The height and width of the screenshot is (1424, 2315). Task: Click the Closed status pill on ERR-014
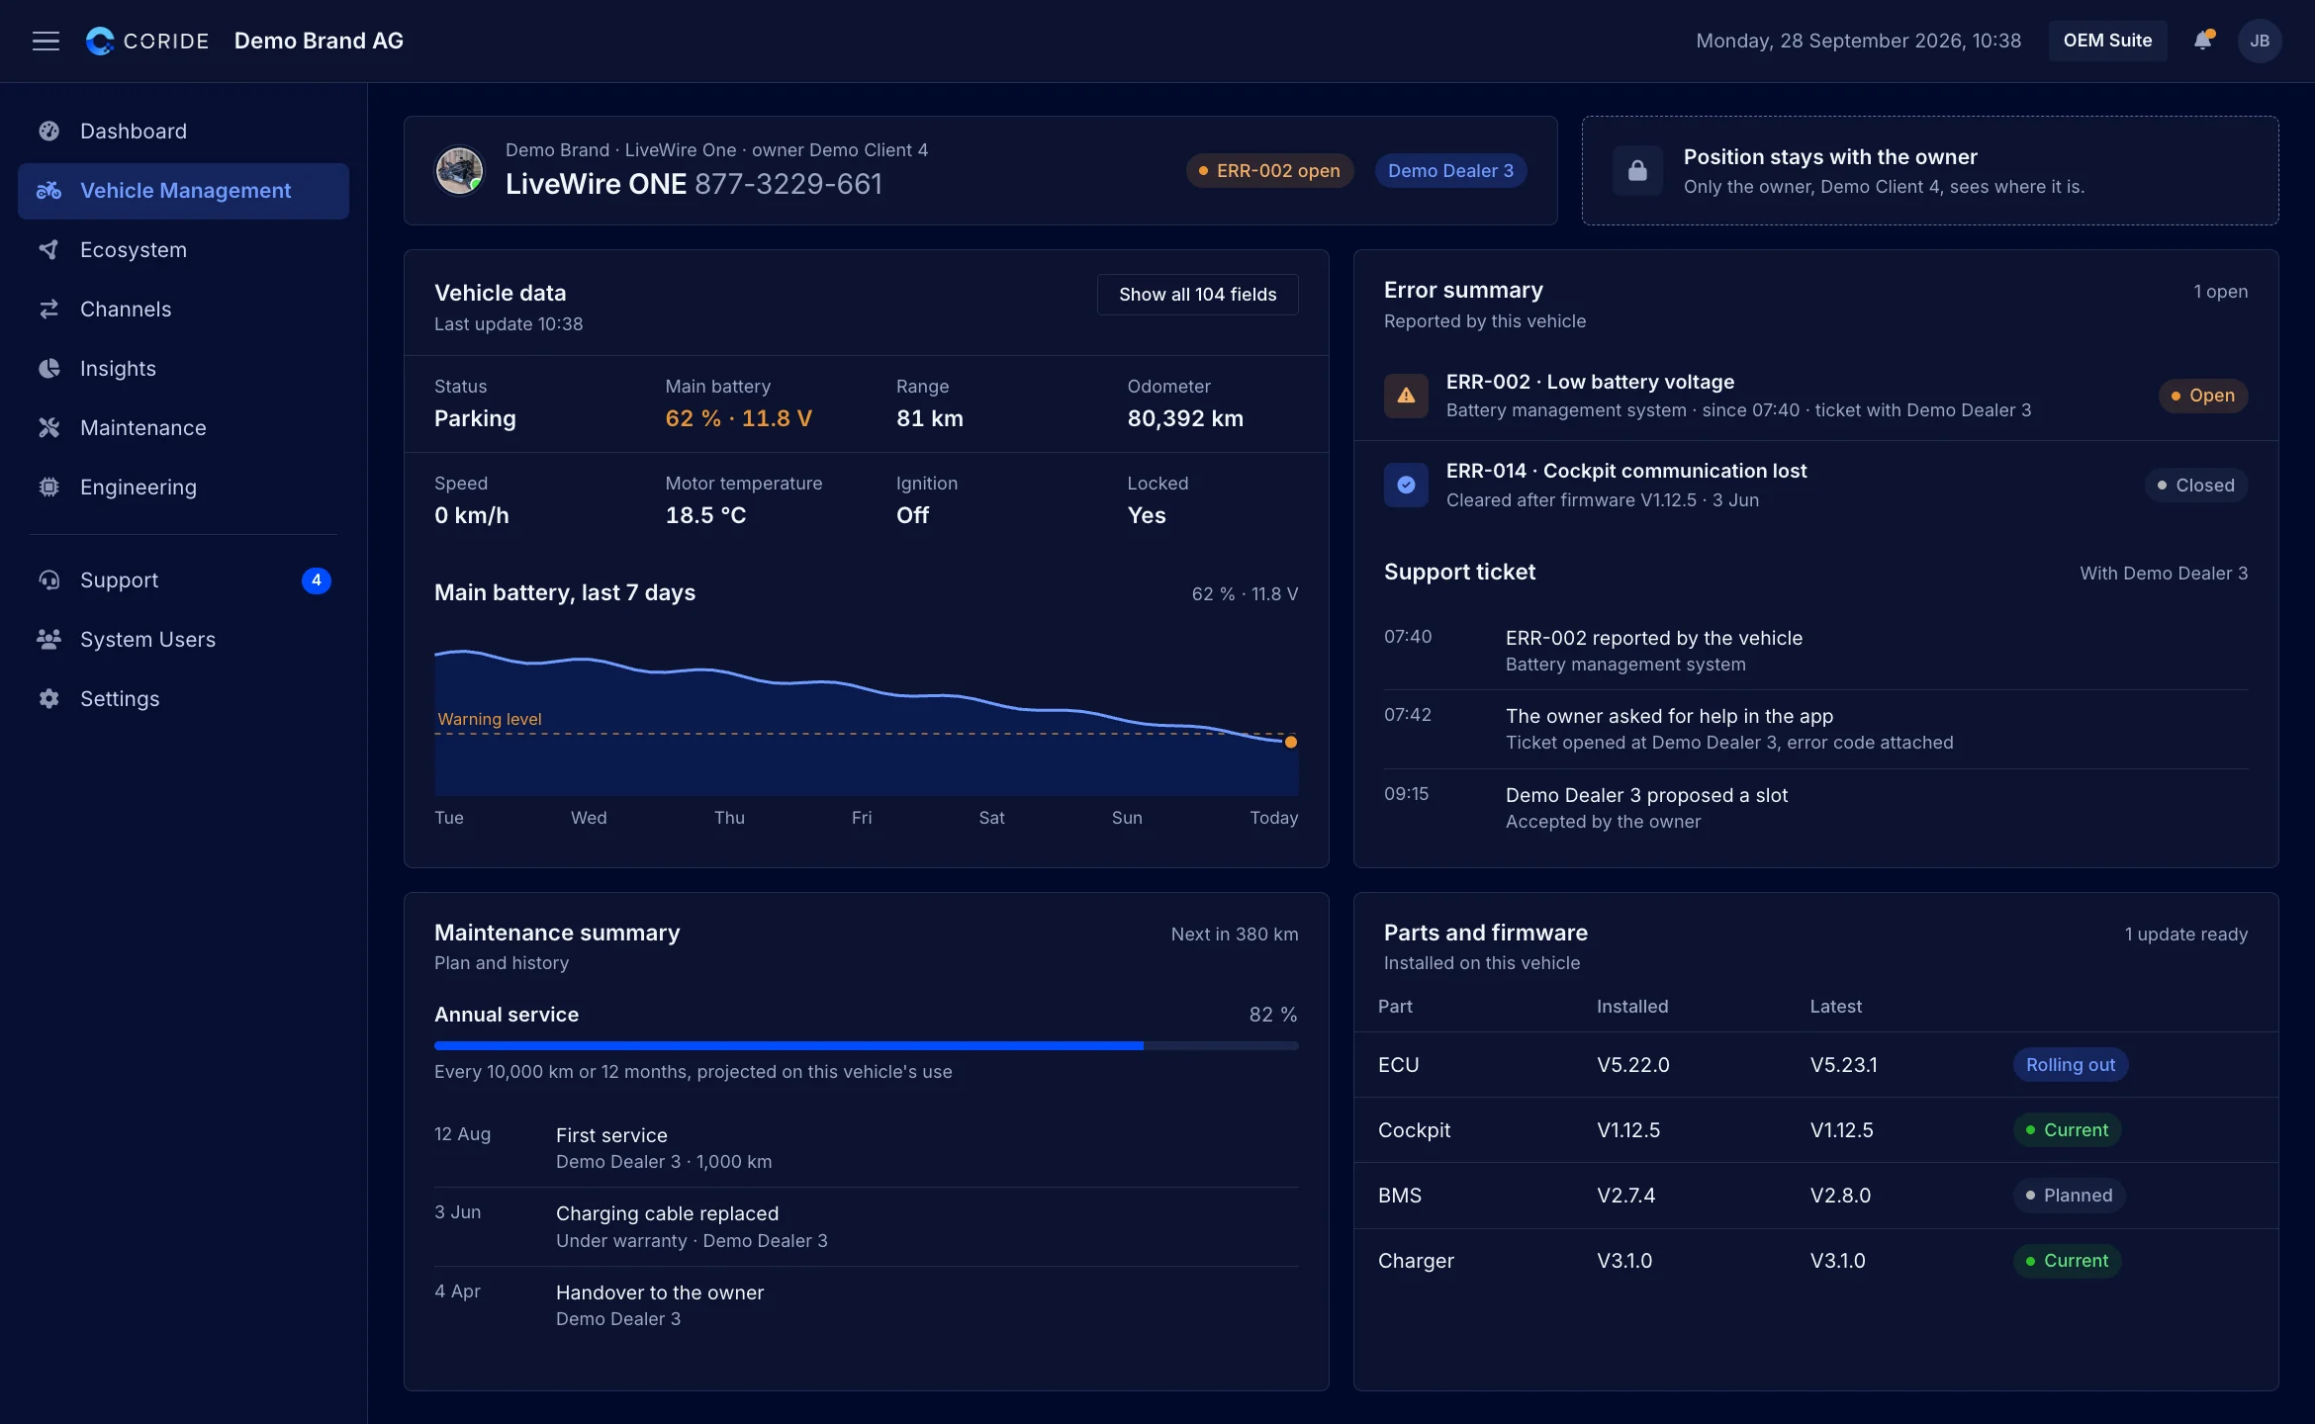coord(2196,486)
